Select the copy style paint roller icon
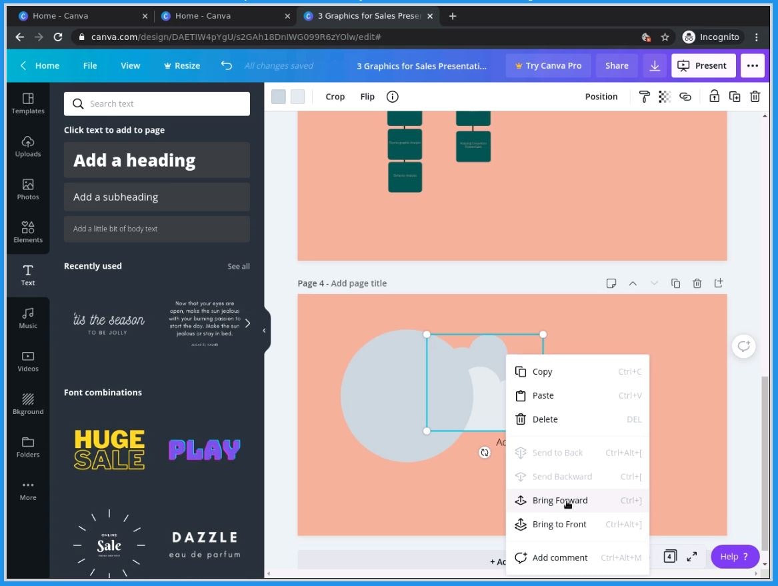 [x=644, y=97]
